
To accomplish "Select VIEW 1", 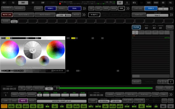I will click(50, 8).
